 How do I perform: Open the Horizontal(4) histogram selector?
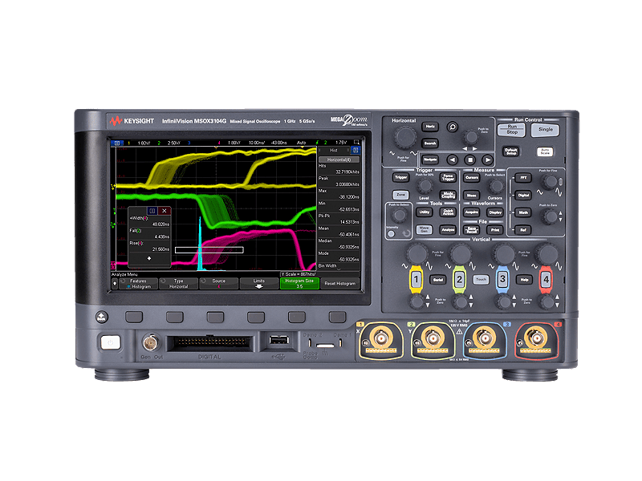click(x=339, y=160)
